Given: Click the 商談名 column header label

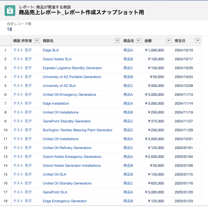Looking at the screenshot, I should 48,41.
